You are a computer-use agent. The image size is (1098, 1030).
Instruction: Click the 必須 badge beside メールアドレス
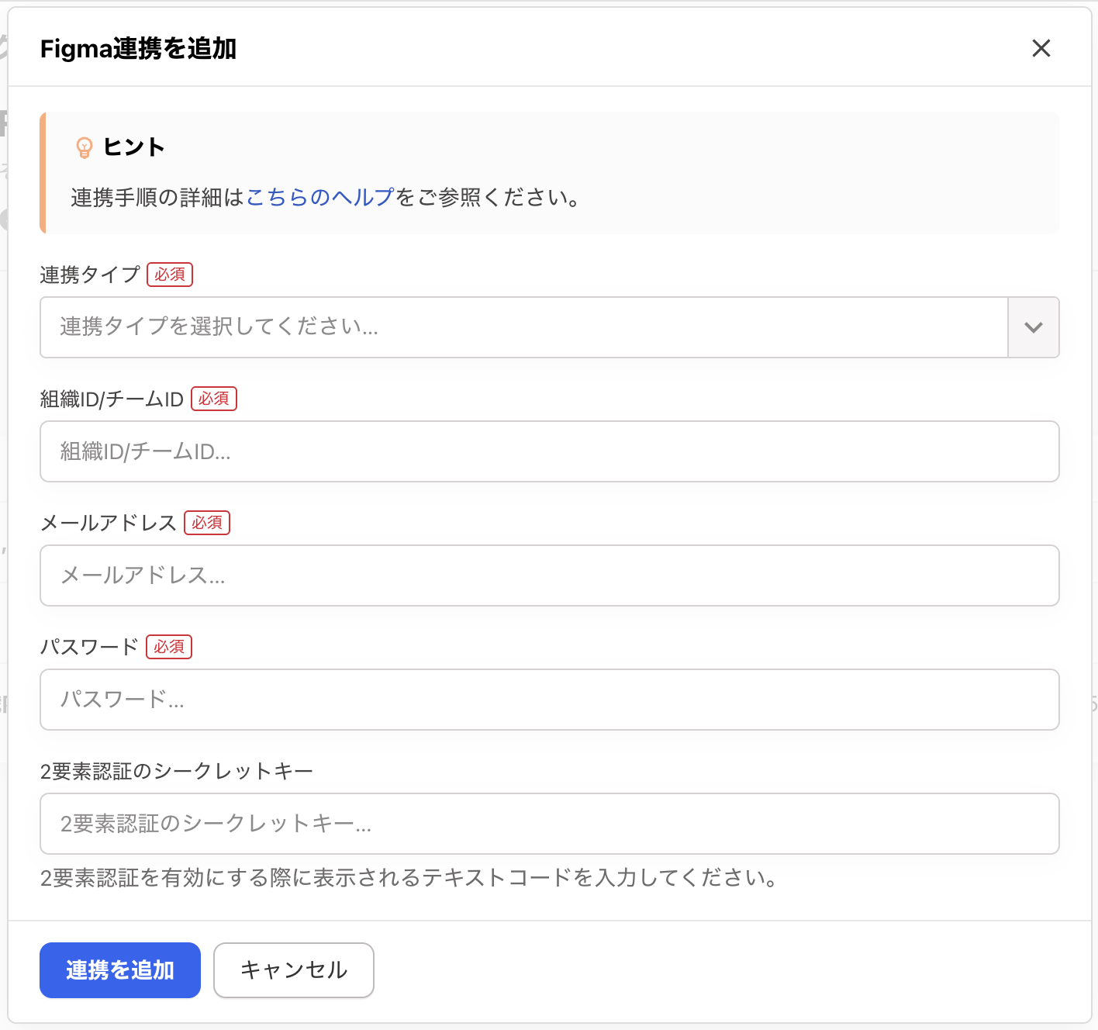pyautogui.click(x=207, y=523)
